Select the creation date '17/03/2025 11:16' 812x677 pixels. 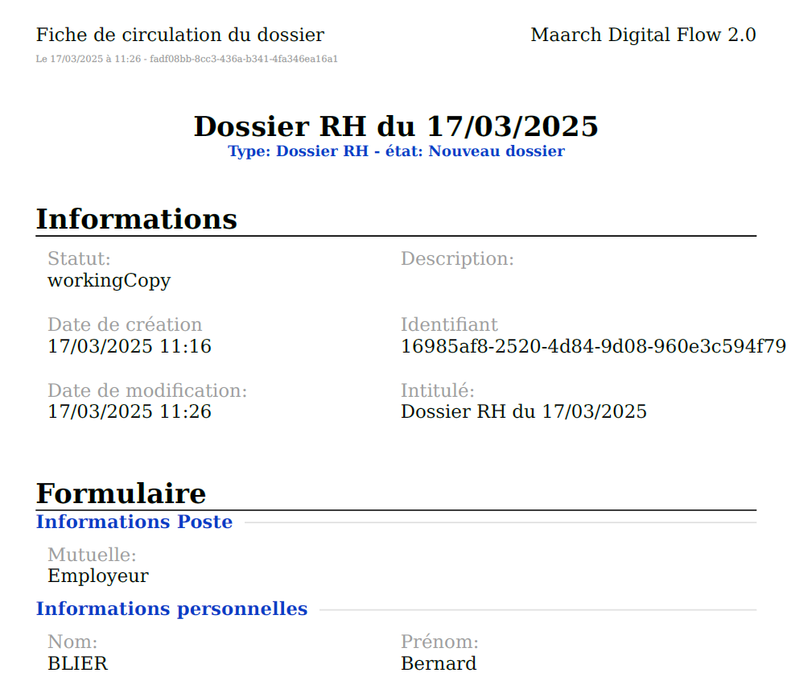pyautogui.click(x=129, y=346)
